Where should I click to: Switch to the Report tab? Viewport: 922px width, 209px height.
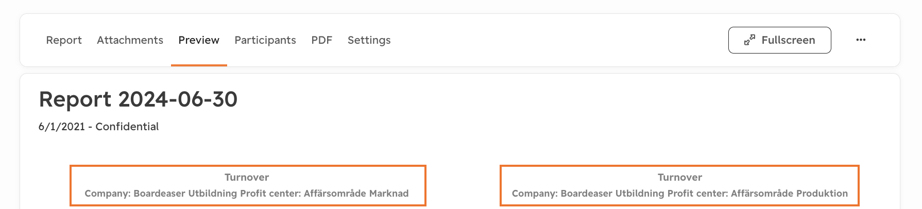[64, 40]
